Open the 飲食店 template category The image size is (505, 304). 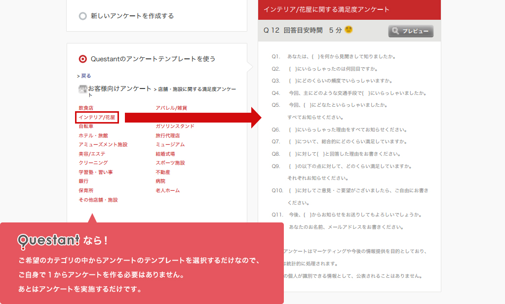point(86,108)
